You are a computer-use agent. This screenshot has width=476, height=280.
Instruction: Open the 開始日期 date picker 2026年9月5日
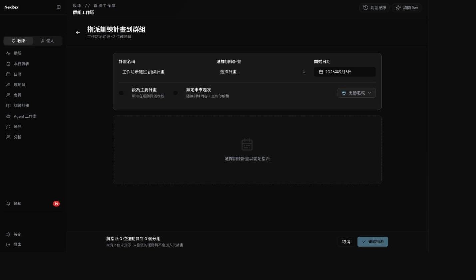tap(345, 72)
